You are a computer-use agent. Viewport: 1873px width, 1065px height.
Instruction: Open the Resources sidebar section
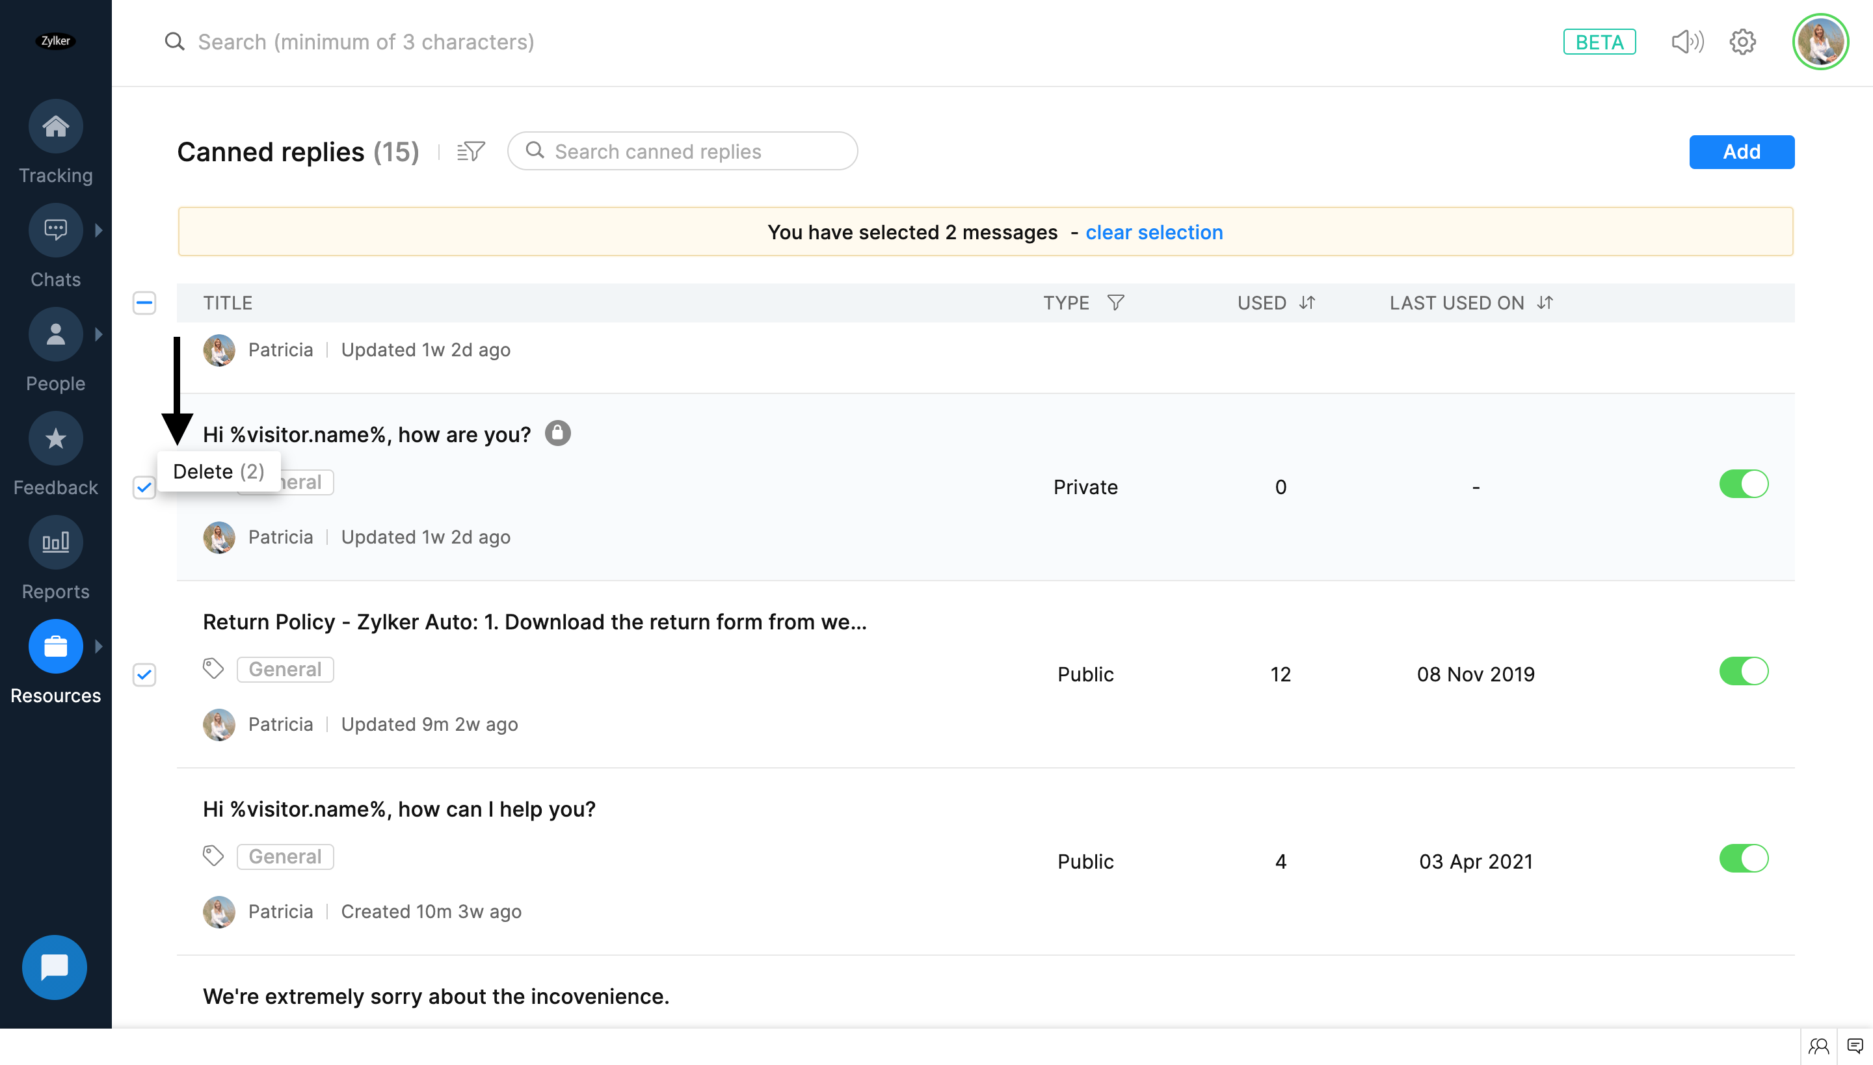56,646
